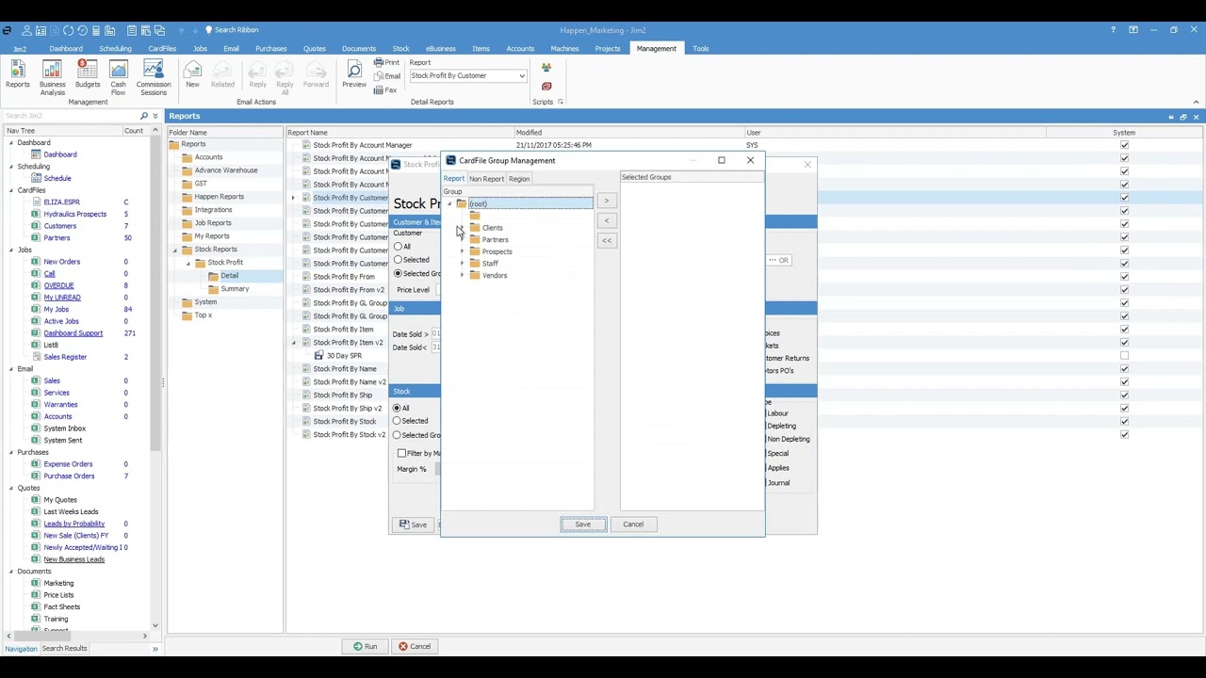Collapse the Purchases section in Nav Tree
The height and width of the screenshot is (678, 1206).
pyautogui.click(x=11, y=452)
